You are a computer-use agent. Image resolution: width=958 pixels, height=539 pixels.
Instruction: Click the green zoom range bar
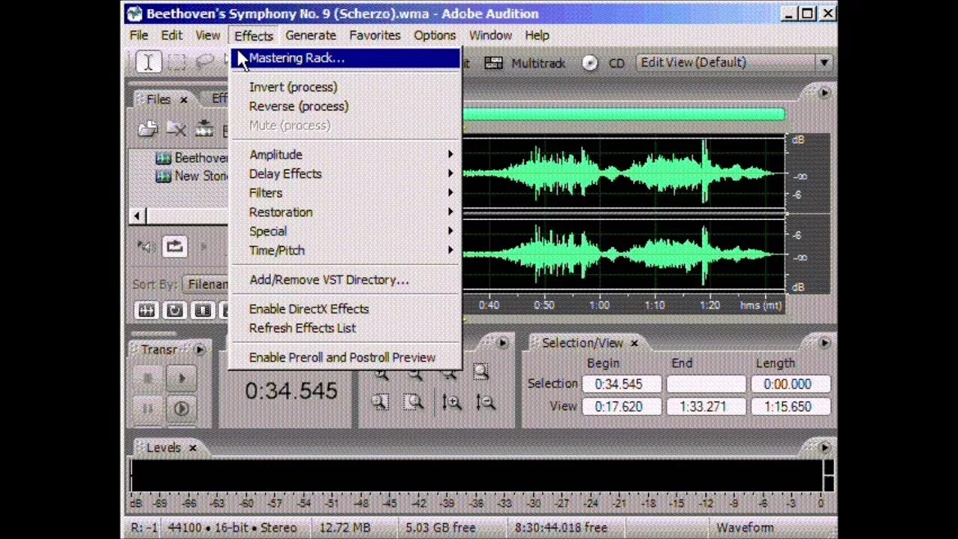point(623,115)
